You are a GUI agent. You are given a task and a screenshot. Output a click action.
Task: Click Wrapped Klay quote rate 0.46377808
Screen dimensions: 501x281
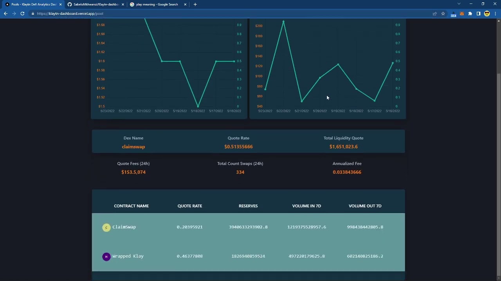189,256
